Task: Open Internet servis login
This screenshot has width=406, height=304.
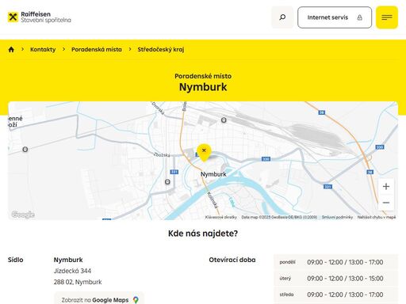Action: tap(335, 17)
